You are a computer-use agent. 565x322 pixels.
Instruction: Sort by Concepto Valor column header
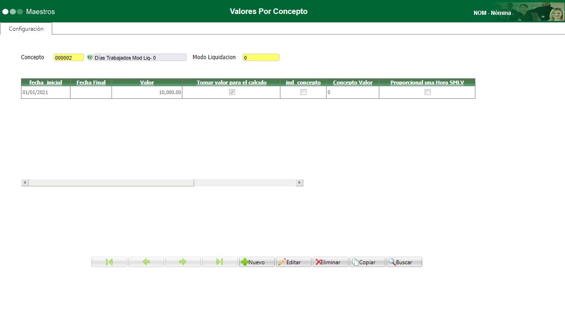click(353, 82)
